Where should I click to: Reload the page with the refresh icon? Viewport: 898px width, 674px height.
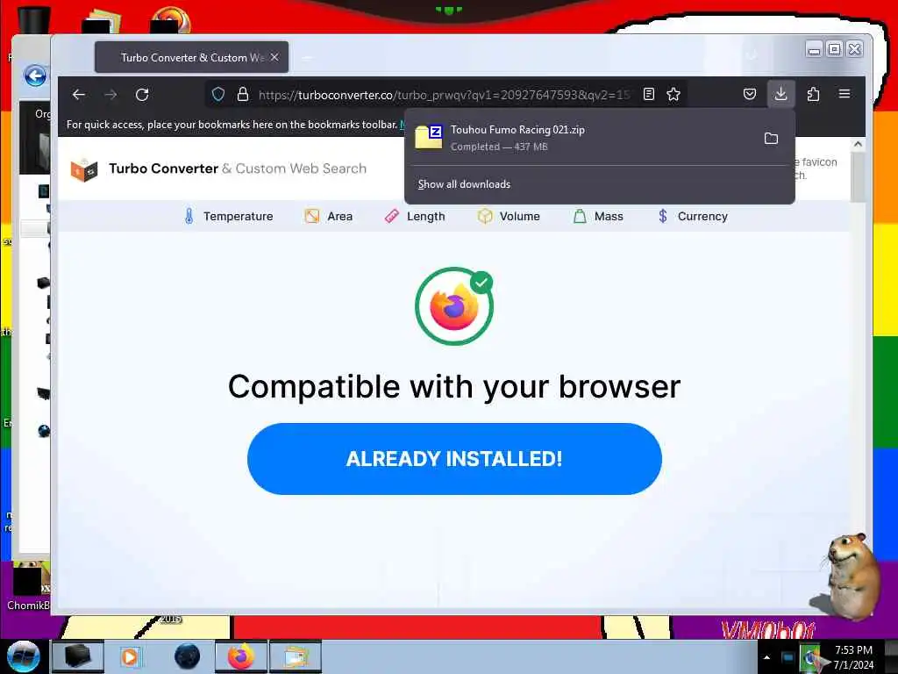142,95
